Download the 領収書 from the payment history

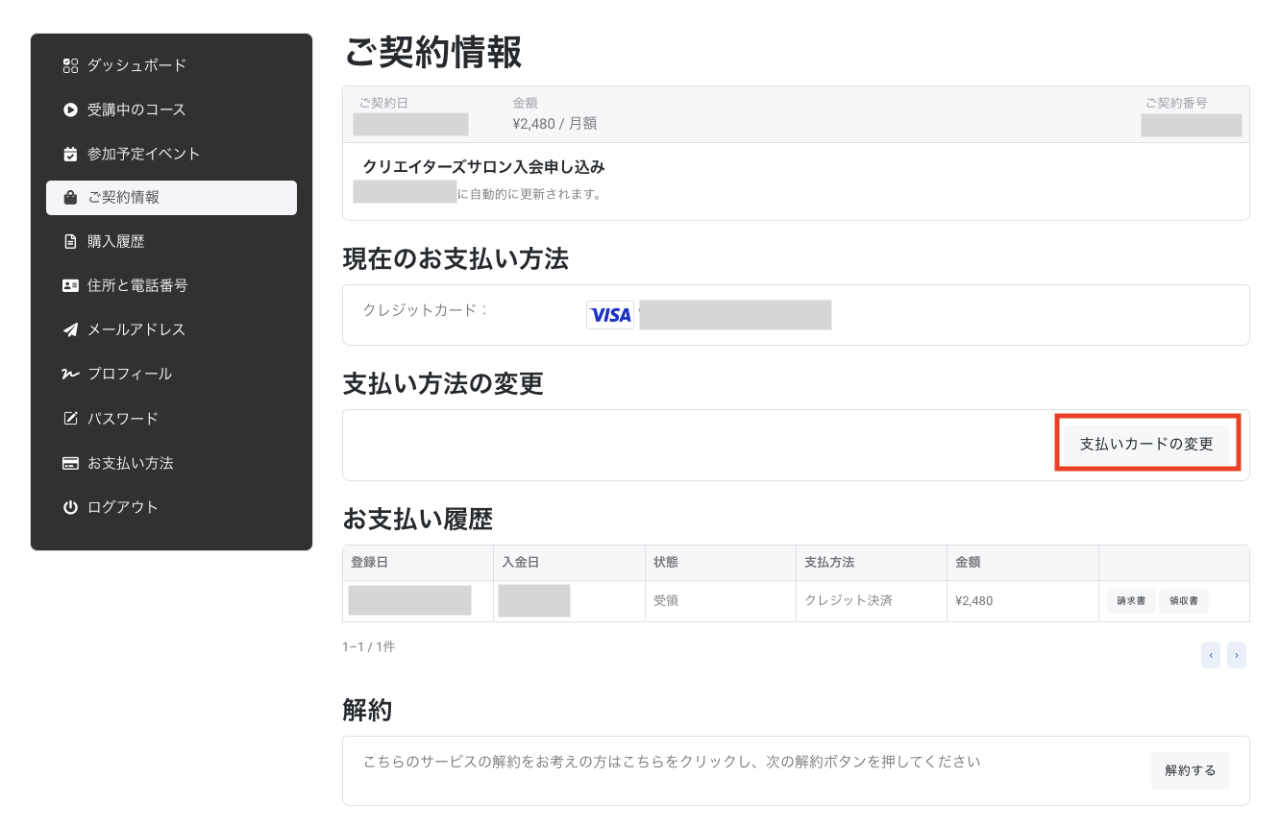tap(1185, 600)
